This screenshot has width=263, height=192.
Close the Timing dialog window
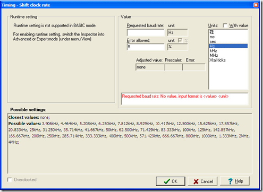[256, 5]
